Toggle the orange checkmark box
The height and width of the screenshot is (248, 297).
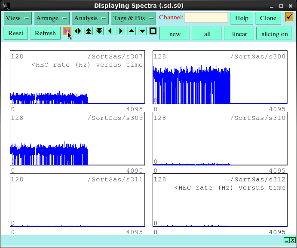(289, 18)
